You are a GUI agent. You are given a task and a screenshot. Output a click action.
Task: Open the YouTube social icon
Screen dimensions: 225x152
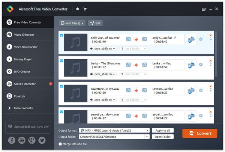[22, 140]
